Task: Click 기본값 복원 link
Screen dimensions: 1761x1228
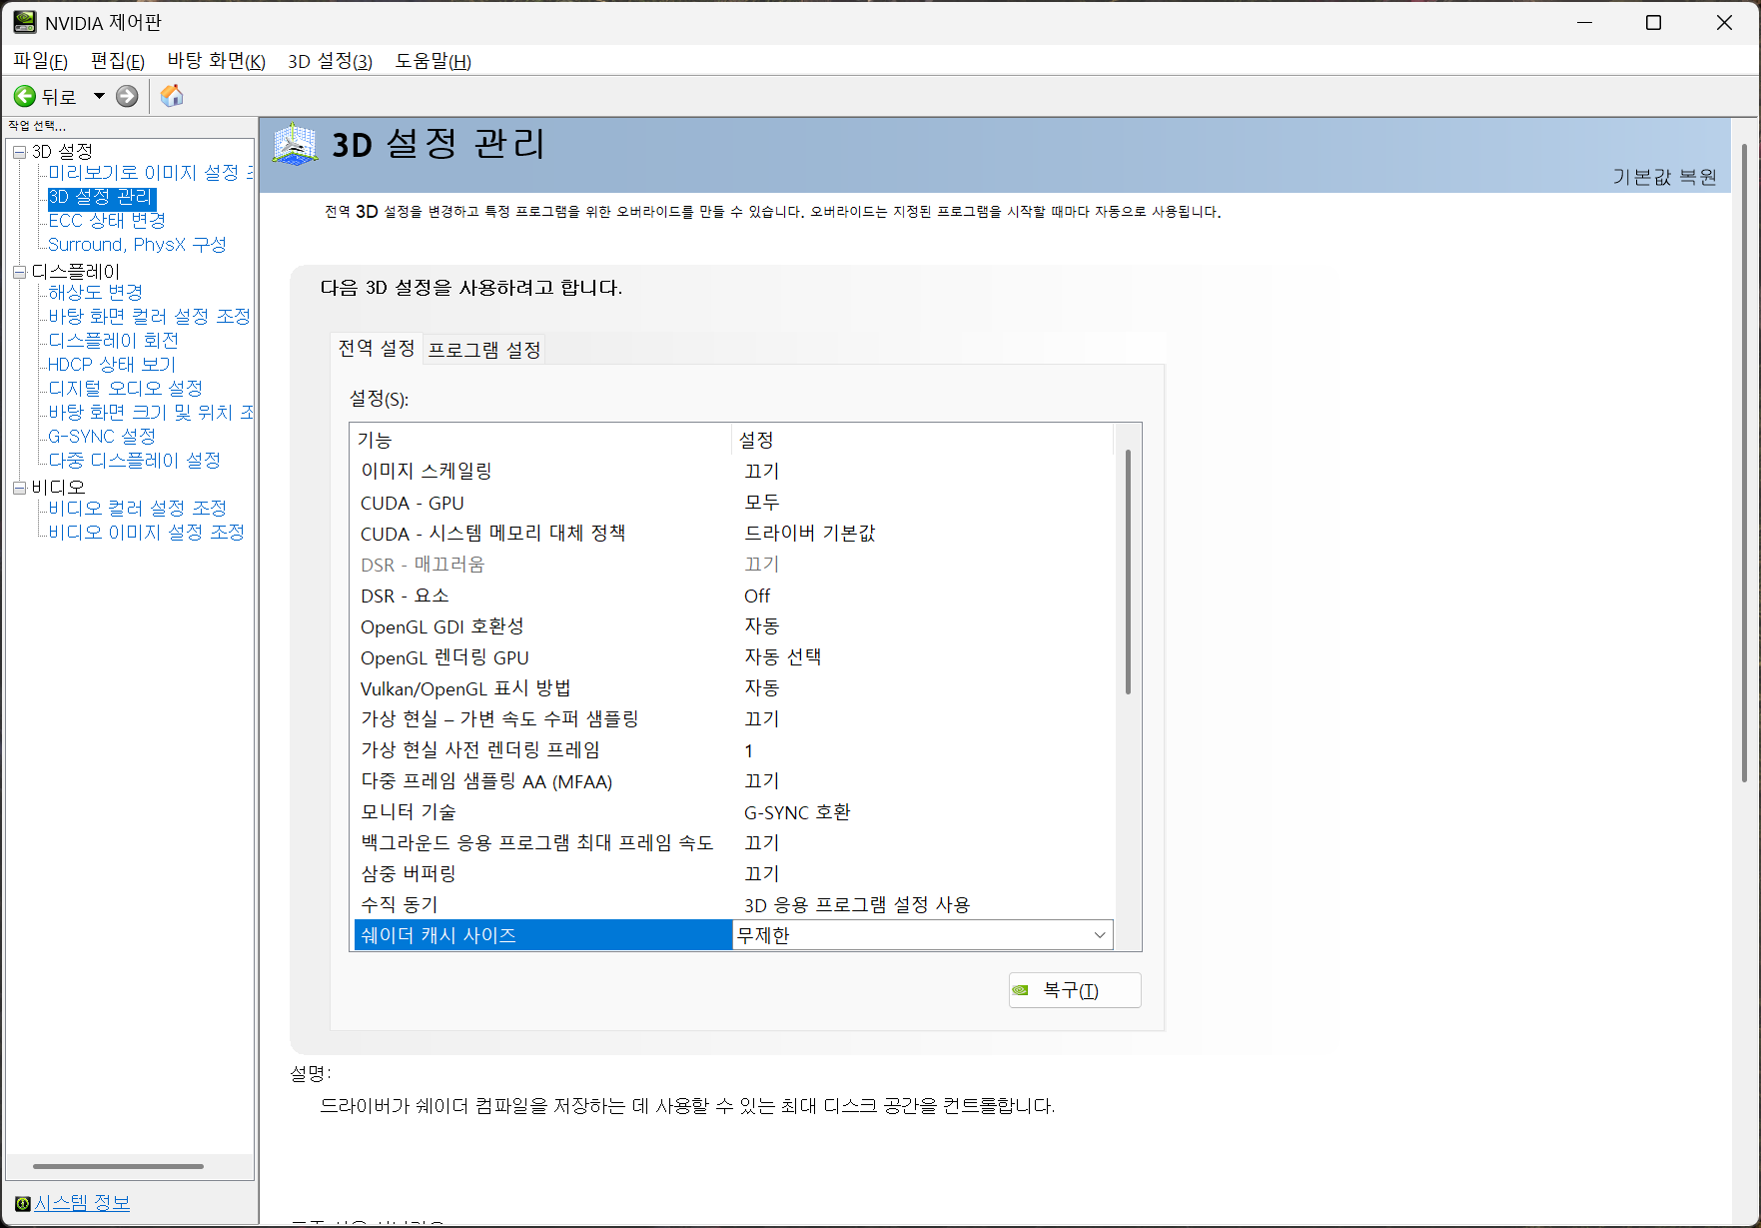Action: 1664,177
